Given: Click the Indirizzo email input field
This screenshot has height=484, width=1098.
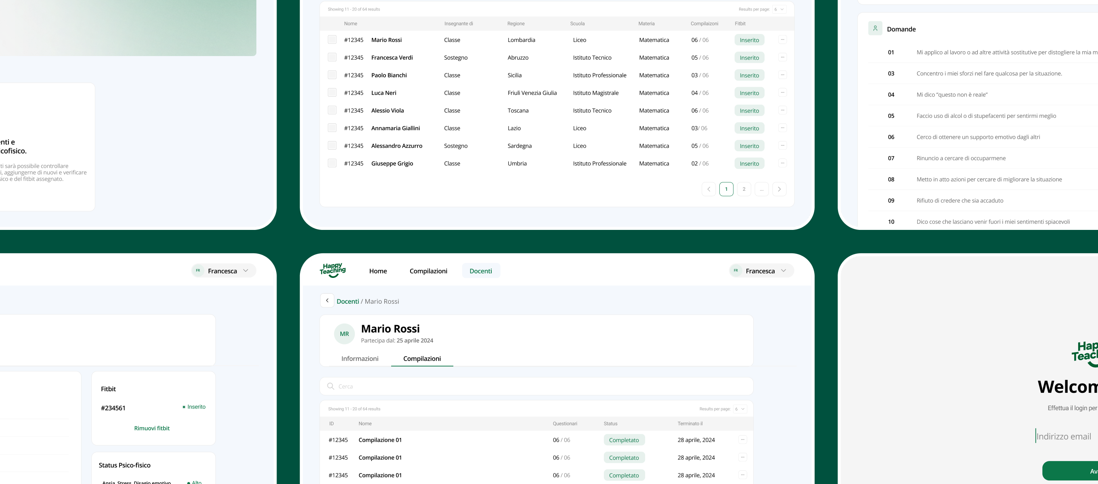Looking at the screenshot, I should click(1067, 436).
